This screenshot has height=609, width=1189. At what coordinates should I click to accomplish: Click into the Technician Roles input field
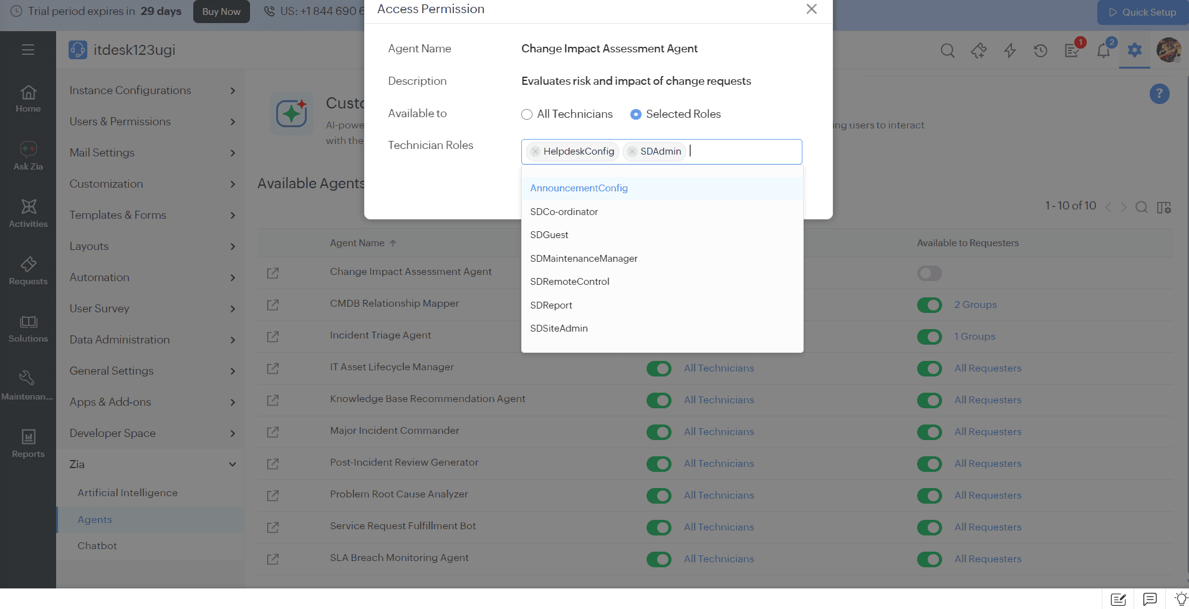[742, 151]
